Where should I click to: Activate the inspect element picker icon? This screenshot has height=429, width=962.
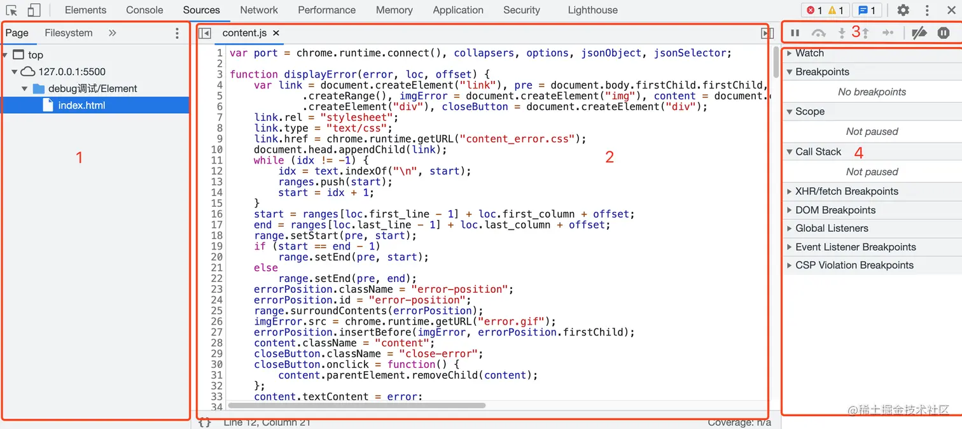point(11,10)
